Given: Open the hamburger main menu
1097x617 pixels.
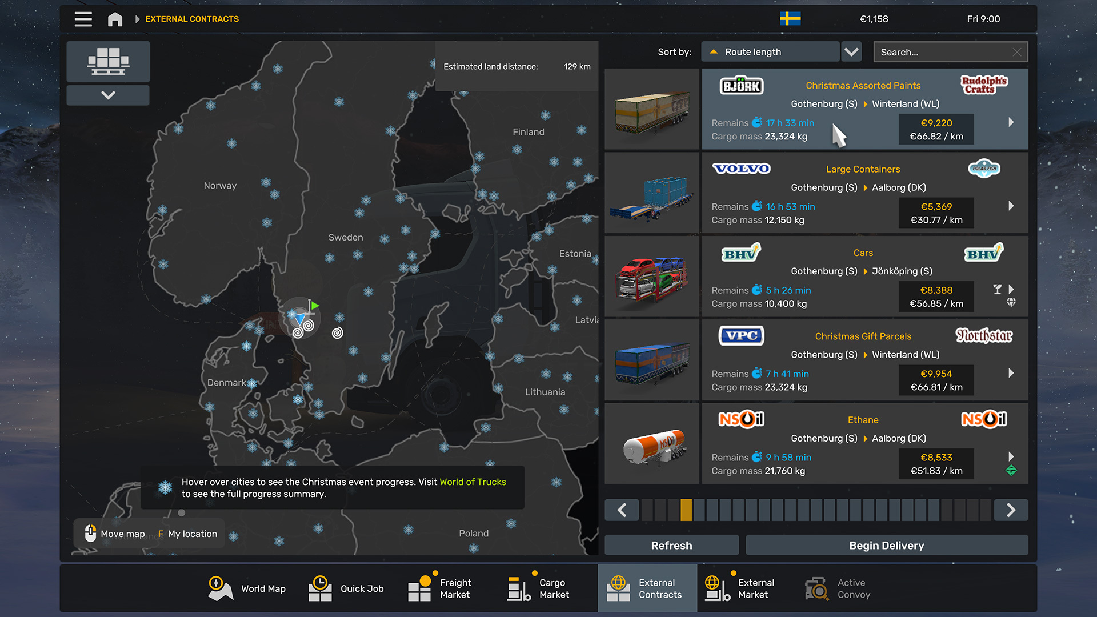Looking at the screenshot, I should 83,19.
